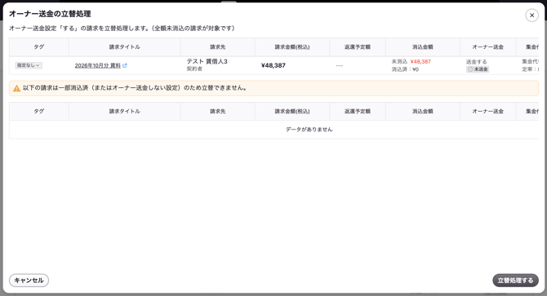Click the 契約者 label under the tenant name
The image size is (547, 296).
pyautogui.click(x=194, y=69)
